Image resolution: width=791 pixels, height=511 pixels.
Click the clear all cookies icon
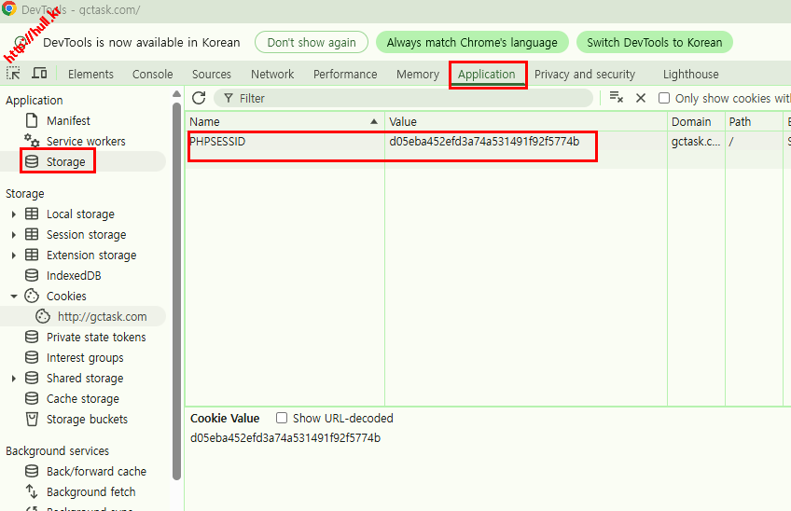click(x=616, y=98)
